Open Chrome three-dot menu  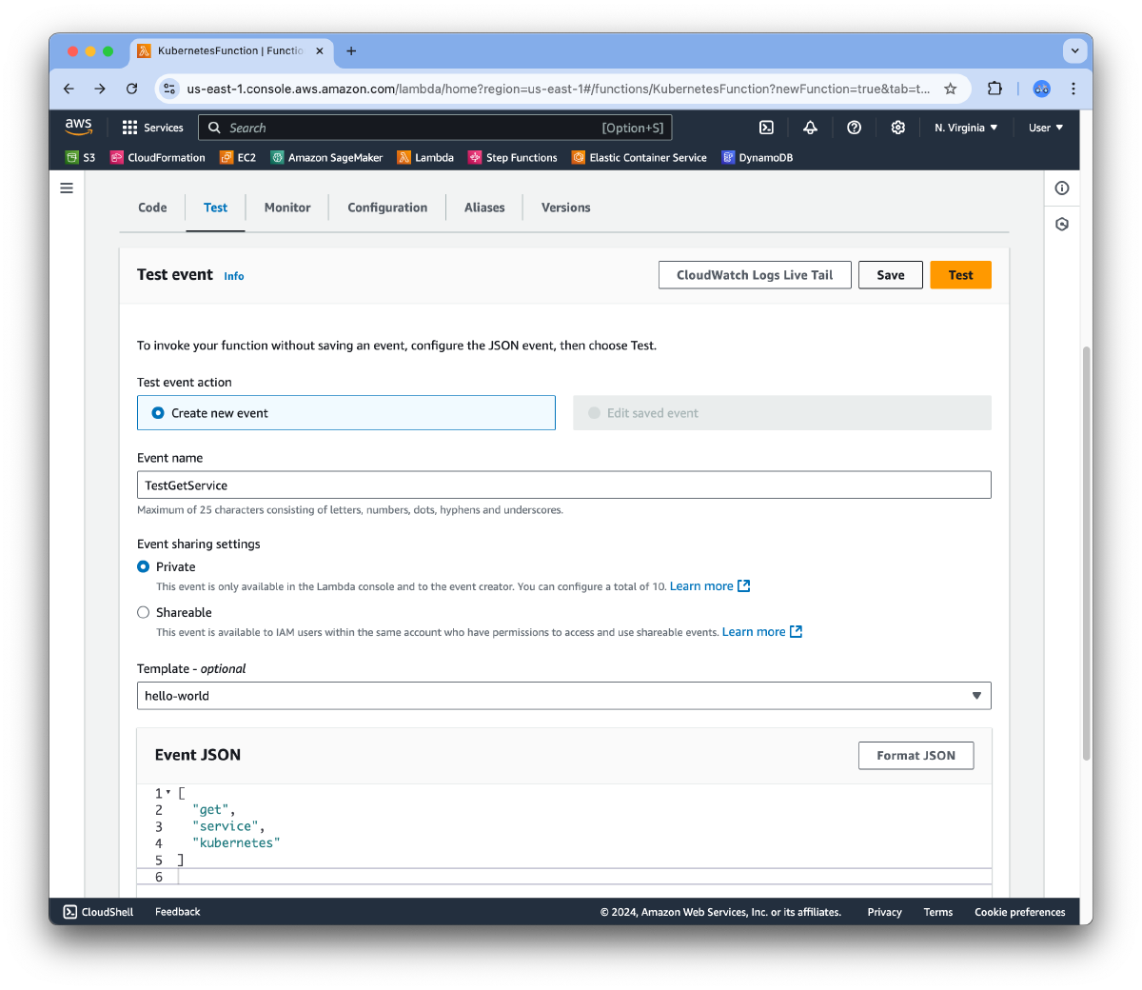coord(1073,89)
